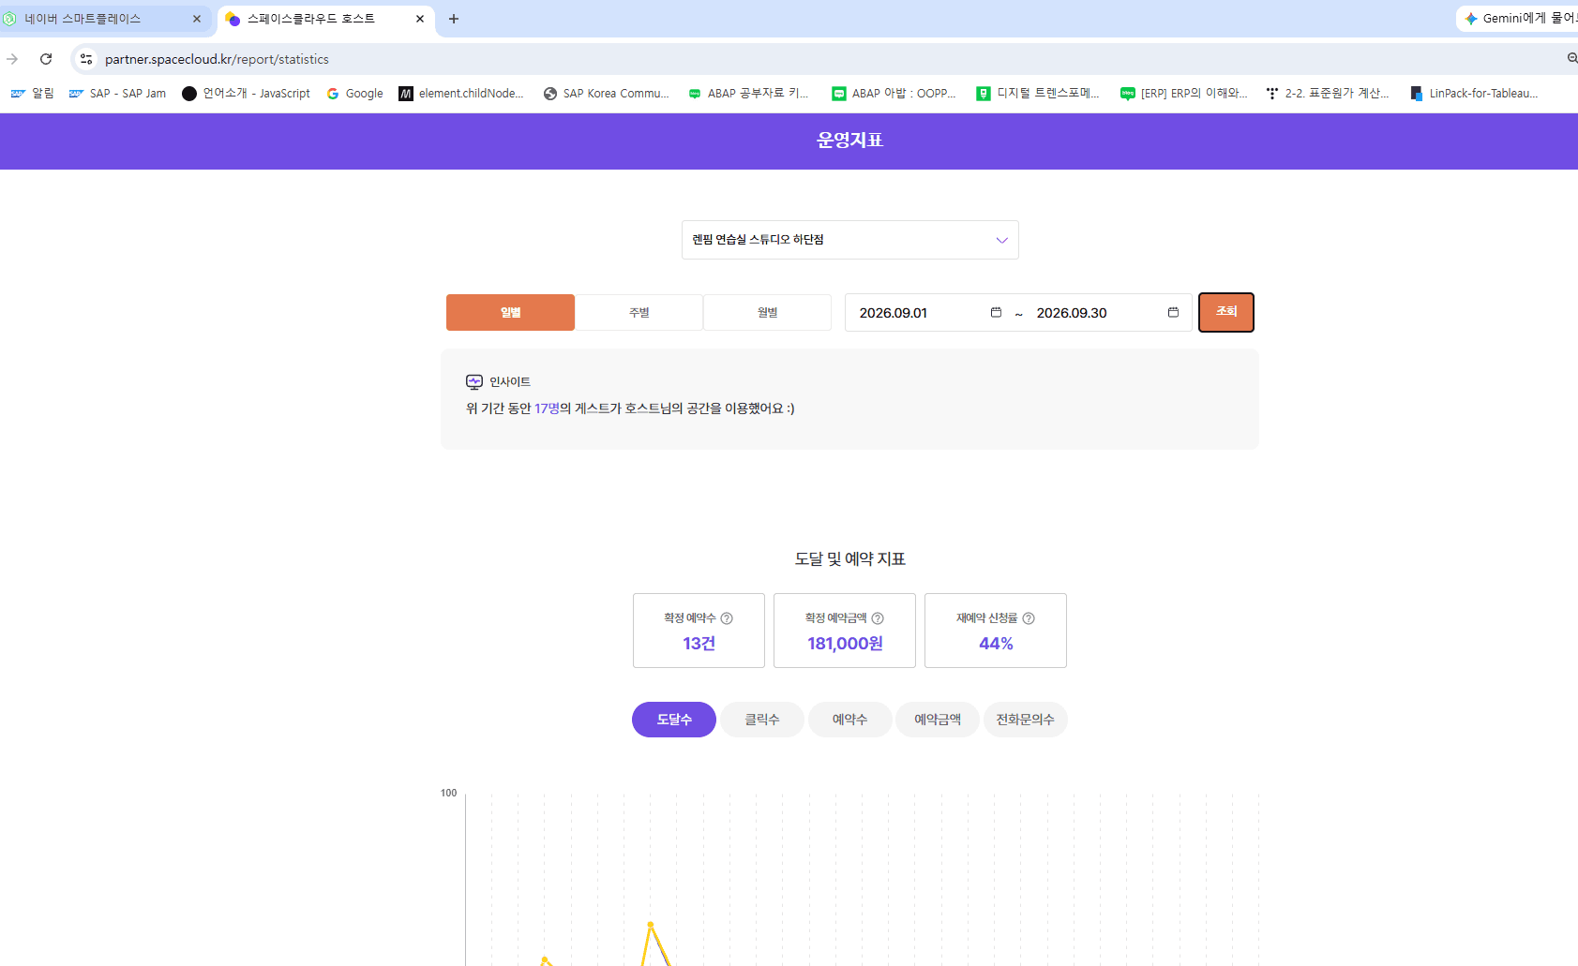Close the 네이버 스마트플레이스 tab
The width and height of the screenshot is (1578, 966).
point(197,19)
